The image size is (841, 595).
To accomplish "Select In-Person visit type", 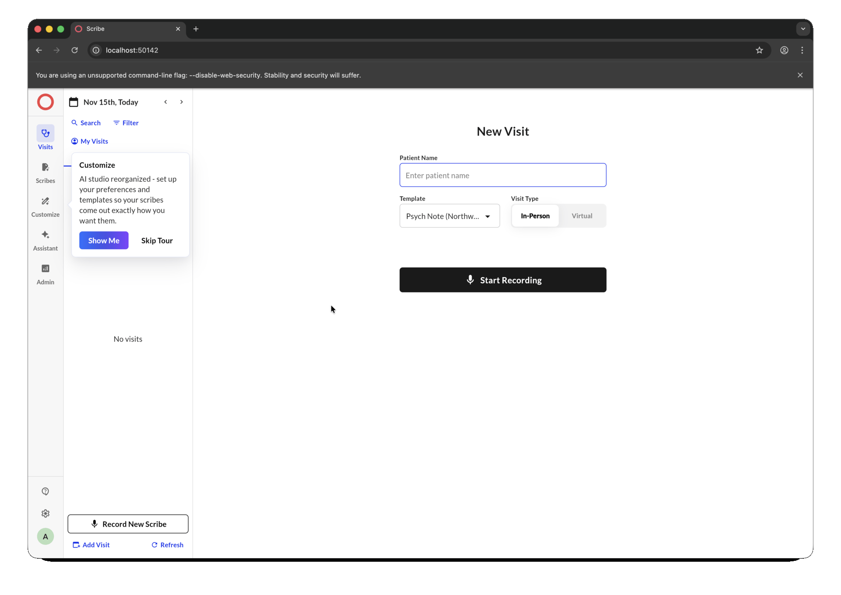I will (535, 216).
